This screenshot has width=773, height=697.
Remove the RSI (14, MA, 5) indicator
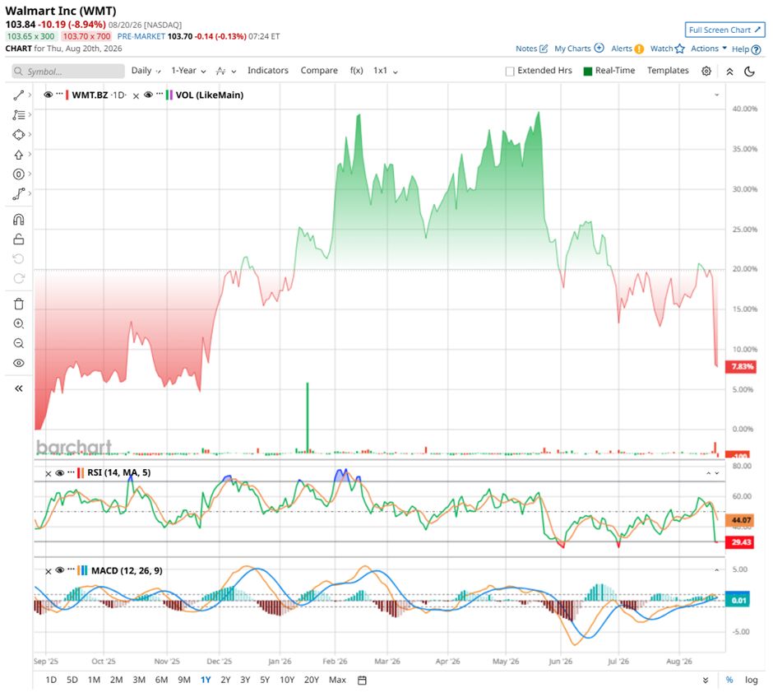(x=49, y=473)
